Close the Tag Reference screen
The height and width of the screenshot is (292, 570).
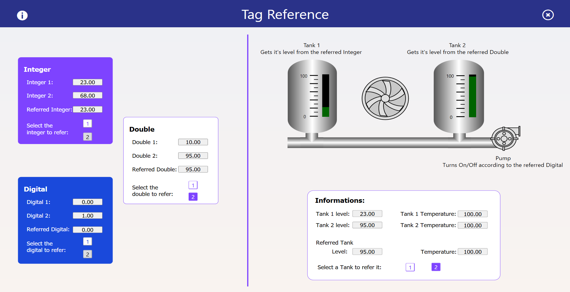tap(548, 15)
